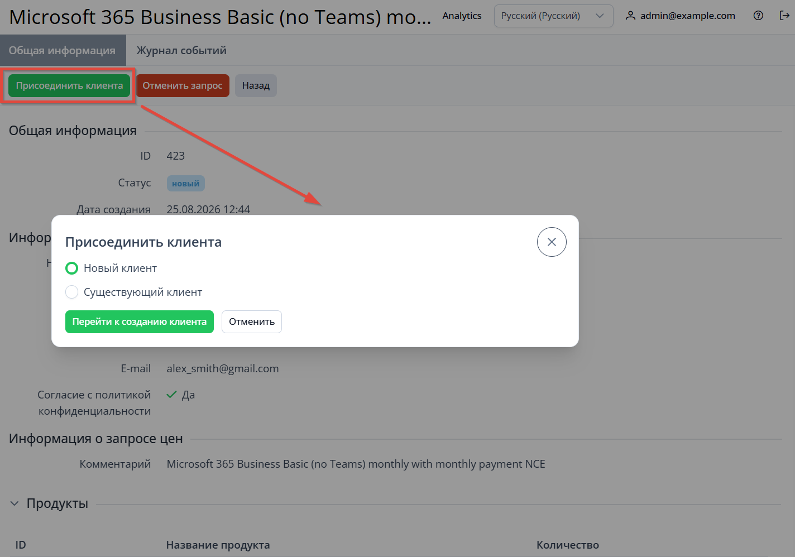
Task: Click the Присоединить клиента toolbar button
Action: tap(69, 85)
